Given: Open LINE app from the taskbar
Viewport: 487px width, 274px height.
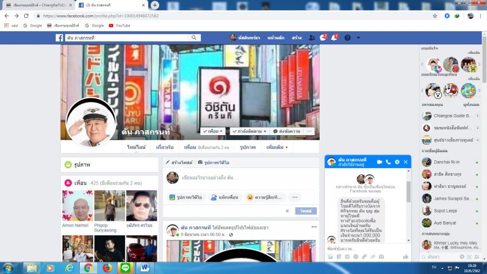Looking at the screenshot, I should (126, 268).
